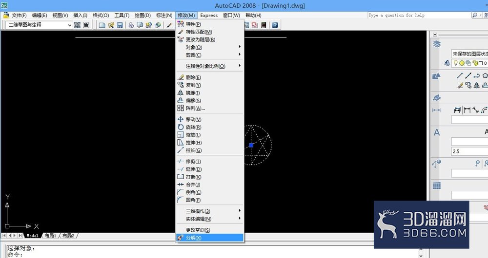
Task: Click the Line tool in dashboard
Action: pos(460,75)
